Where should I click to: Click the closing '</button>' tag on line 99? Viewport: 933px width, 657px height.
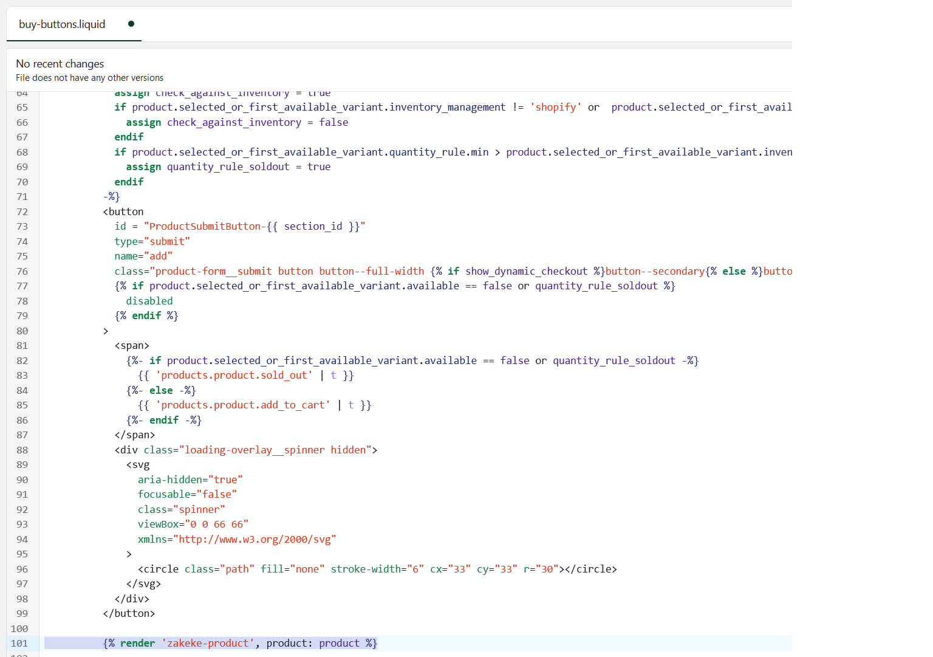129,614
